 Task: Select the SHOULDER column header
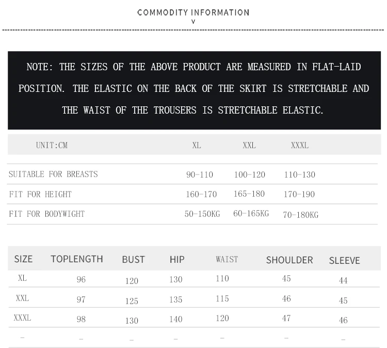289,260
